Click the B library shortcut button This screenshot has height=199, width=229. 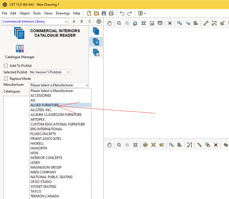tap(82, 21)
